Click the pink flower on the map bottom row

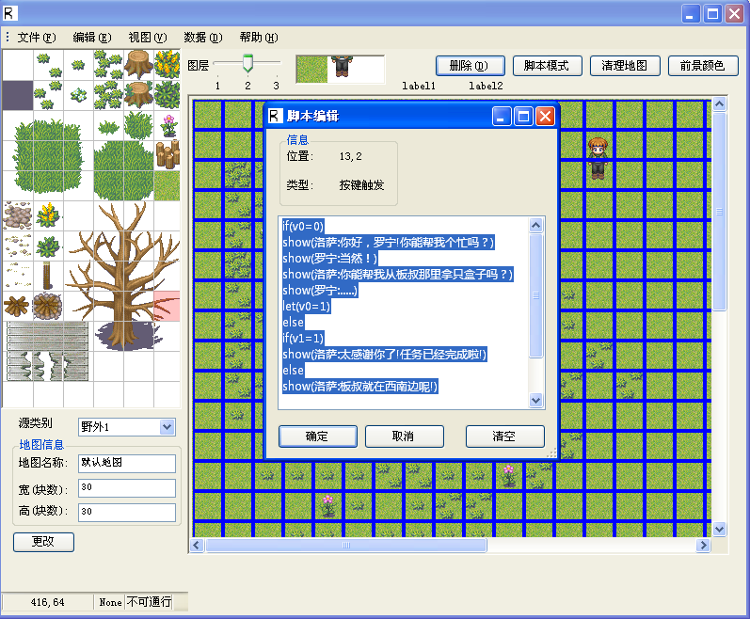point(328,506)
